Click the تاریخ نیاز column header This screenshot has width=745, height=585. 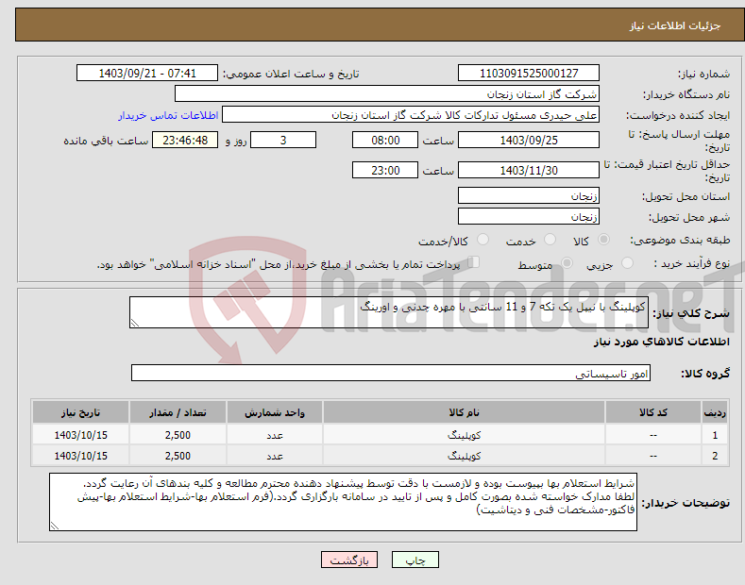[x=81, y=412]
